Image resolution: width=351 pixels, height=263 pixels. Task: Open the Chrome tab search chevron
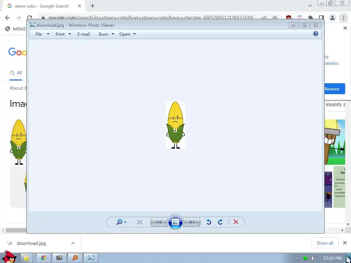click(x=310, y=6)
